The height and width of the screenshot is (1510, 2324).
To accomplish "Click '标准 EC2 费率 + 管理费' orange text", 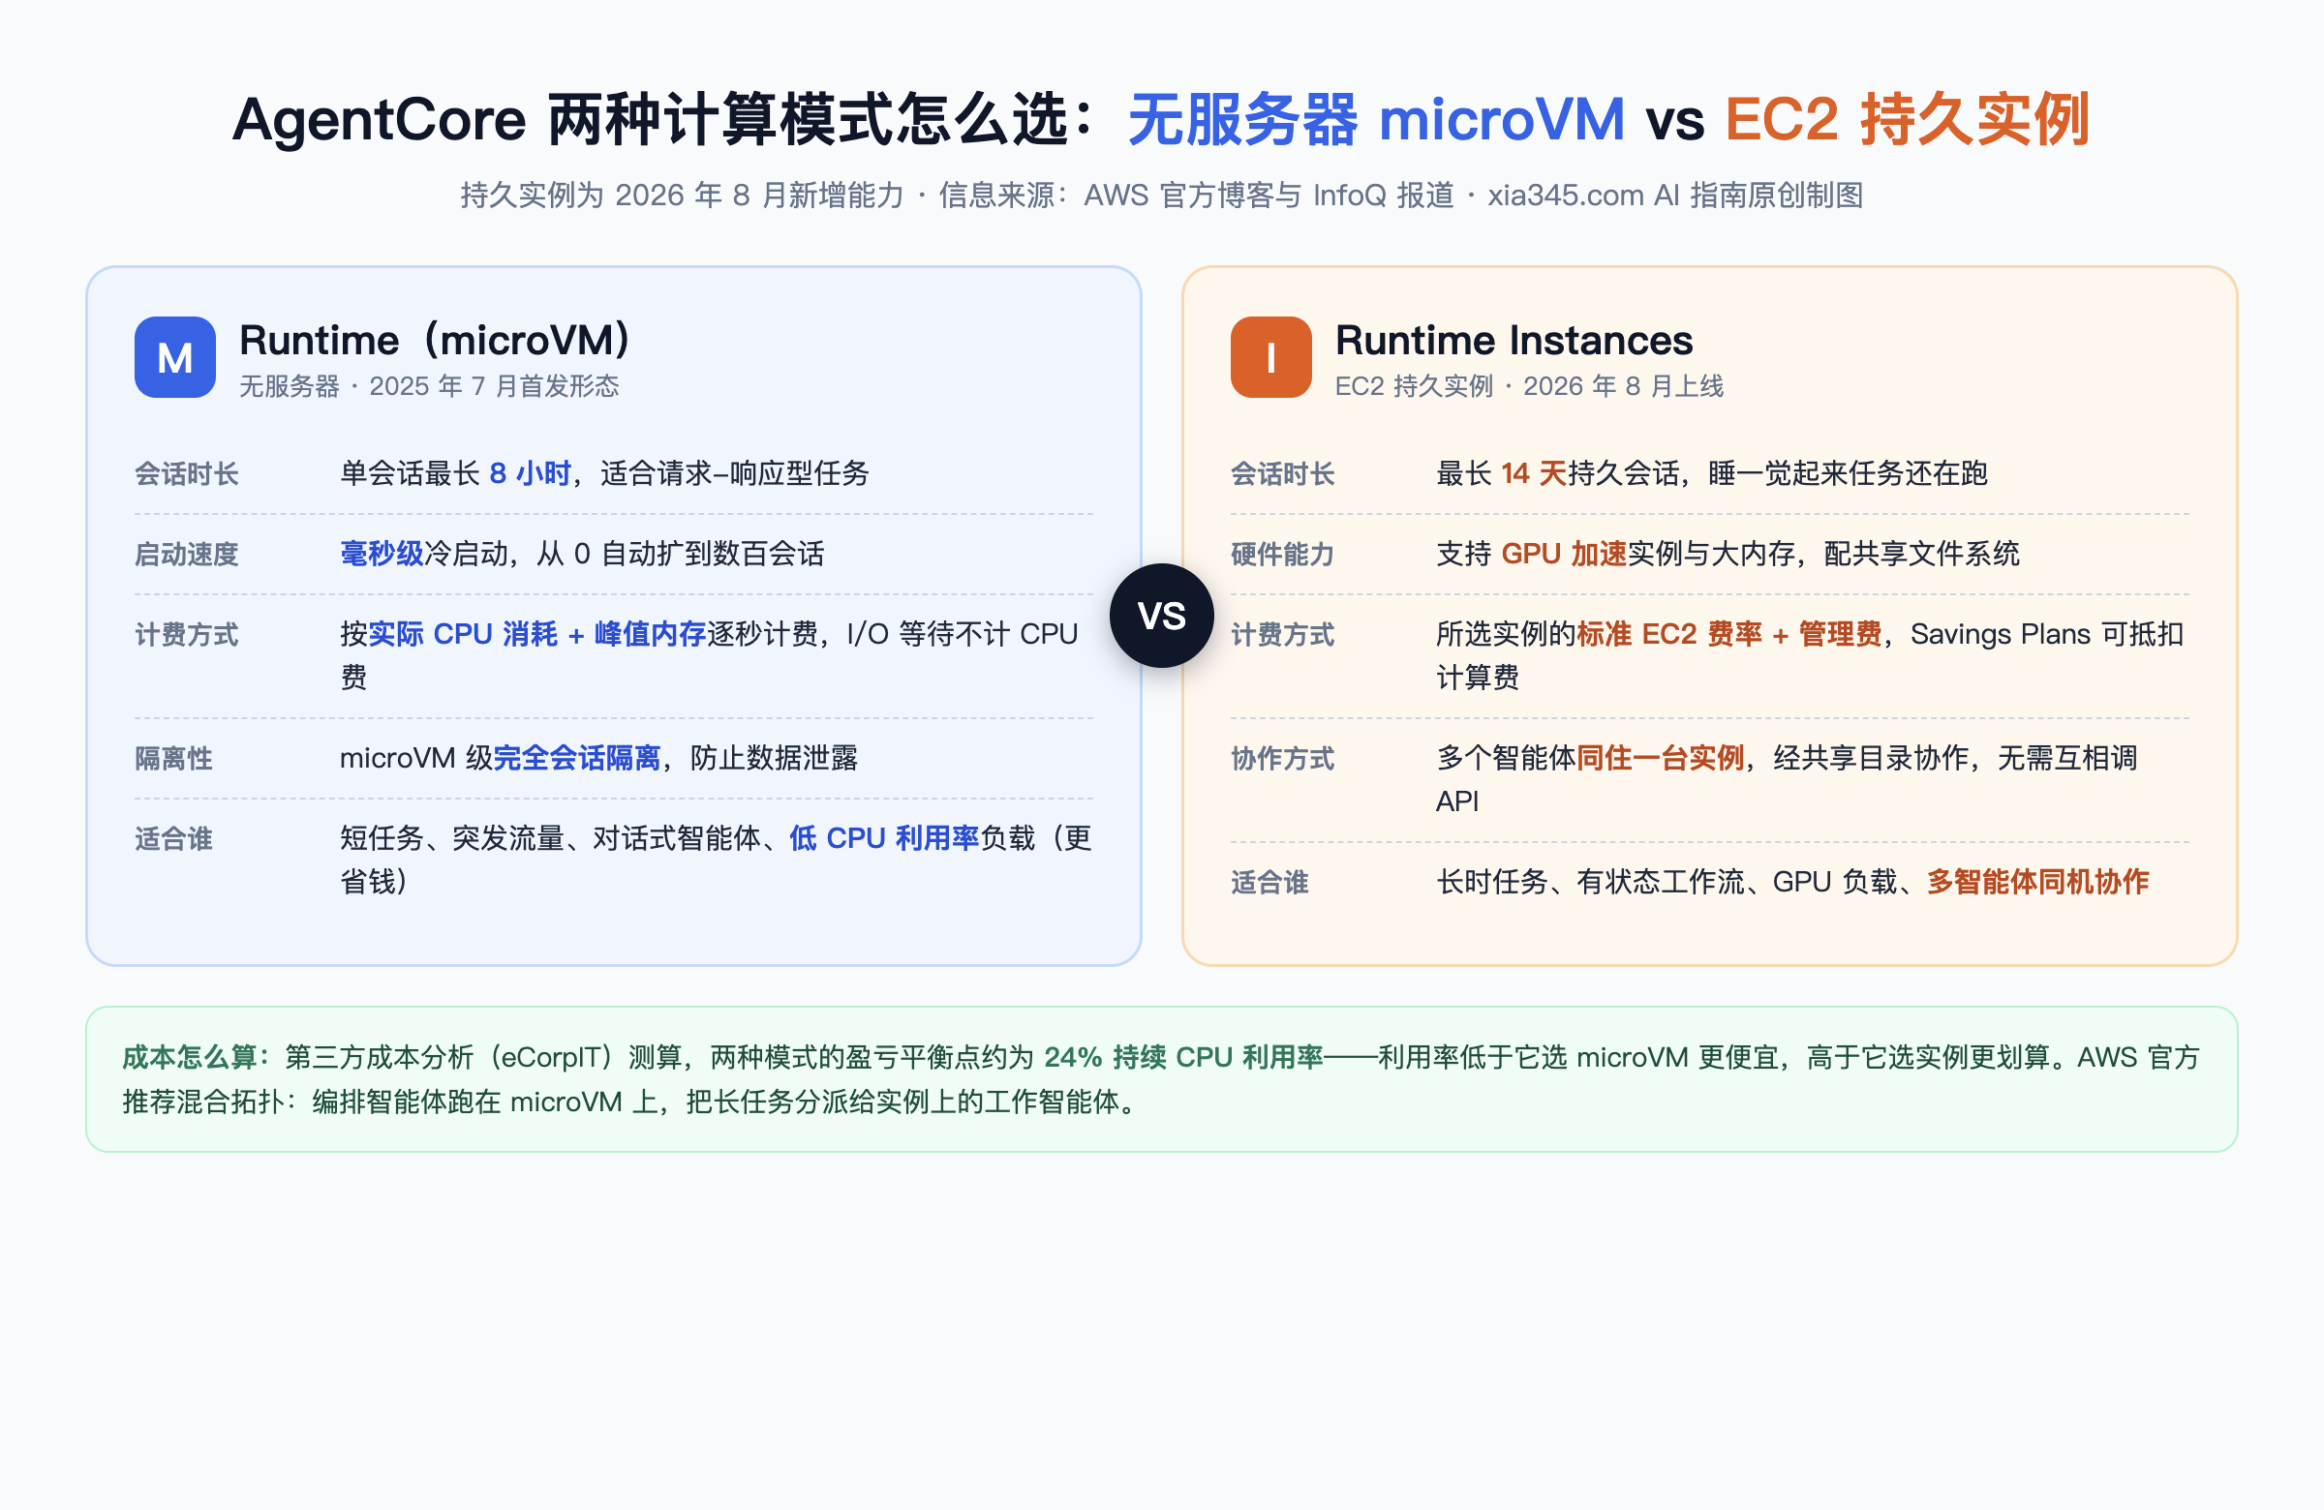I will pyautogui.click(x=1729, y=633).
